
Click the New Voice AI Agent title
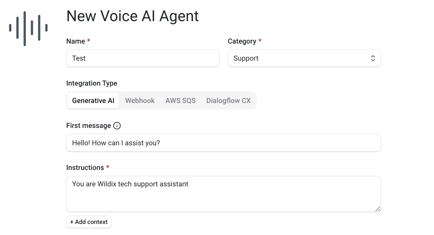(x=132, y=16)
